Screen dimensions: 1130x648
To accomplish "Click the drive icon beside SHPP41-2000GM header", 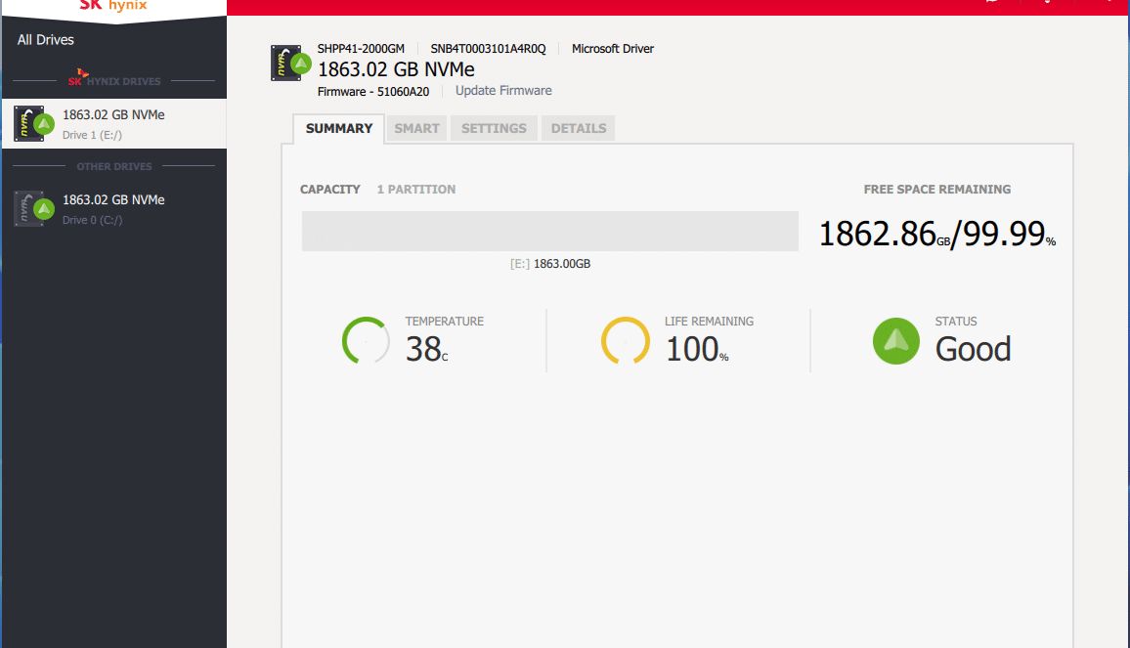I will [x=291, y=63].
